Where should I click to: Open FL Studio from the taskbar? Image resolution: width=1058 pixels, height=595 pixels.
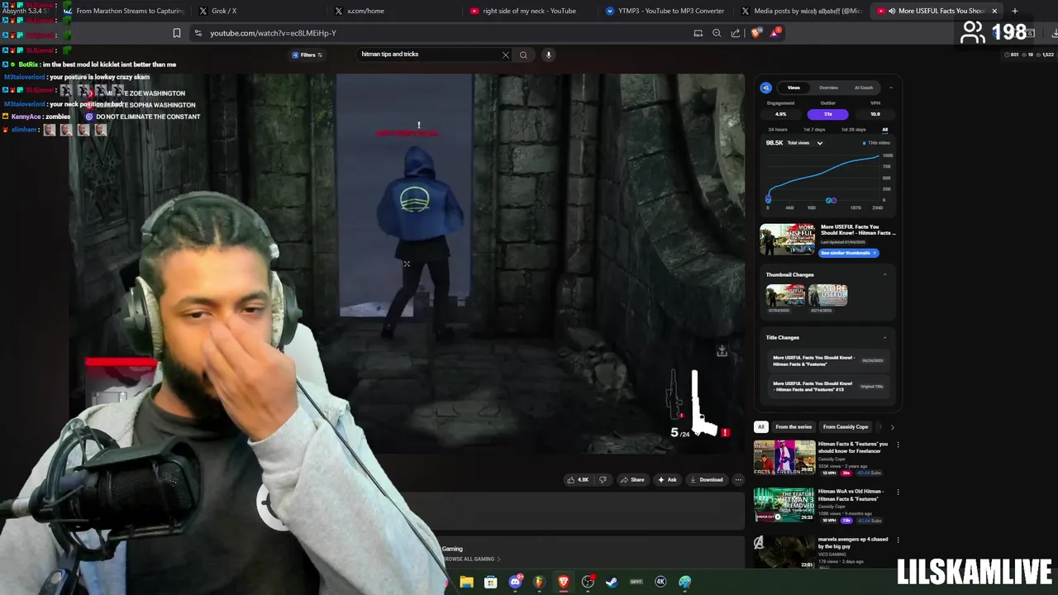[x=540, y=582]
